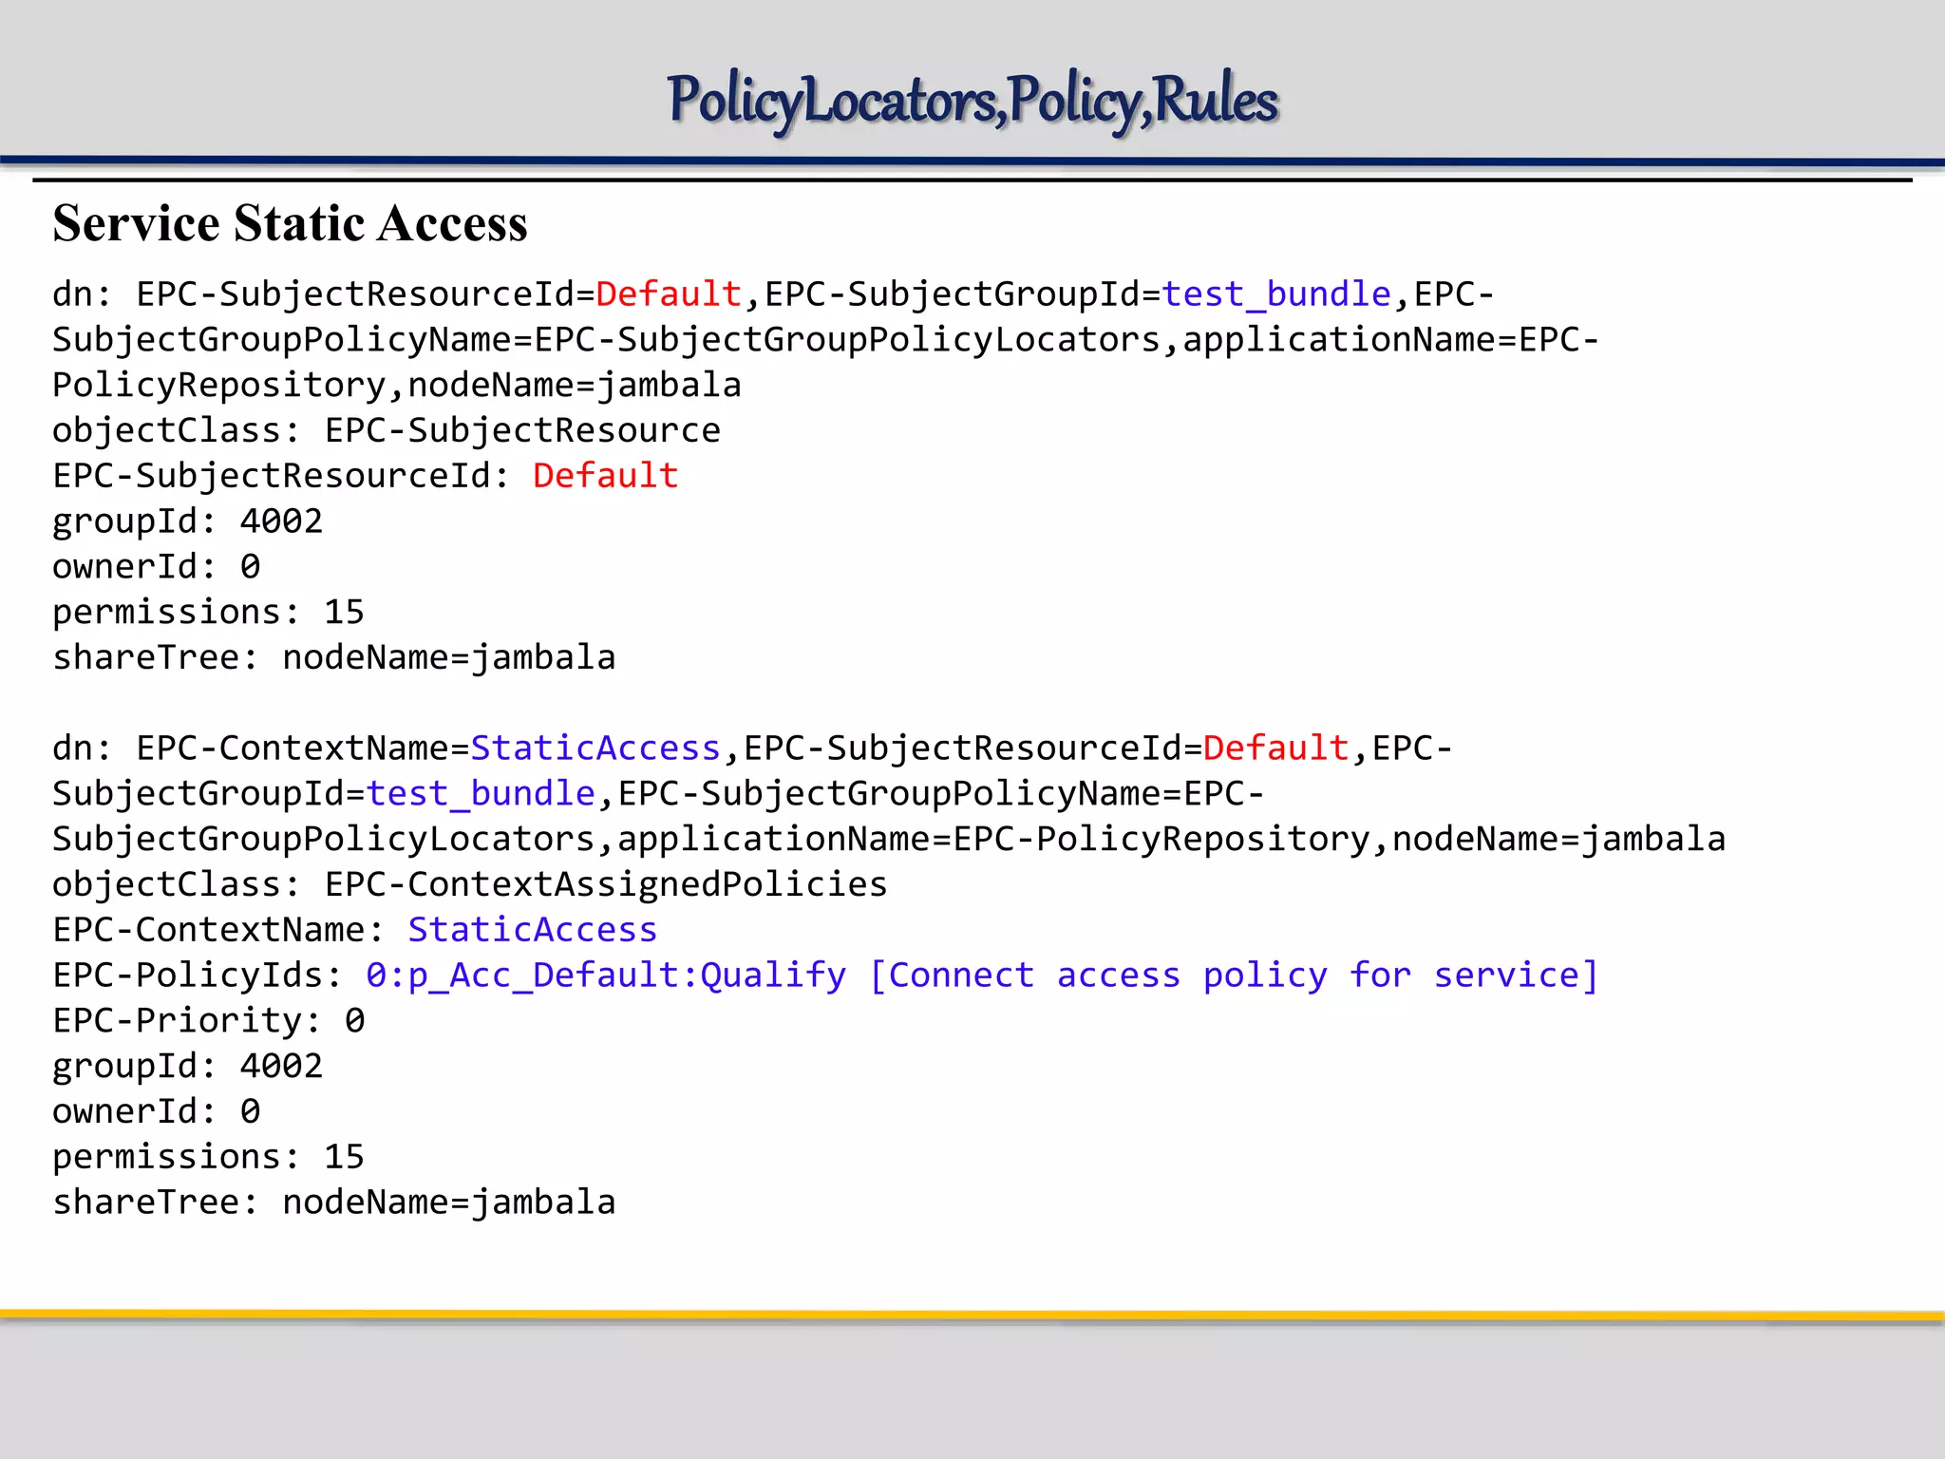Click the "objectClass: EPC-SubjectResource" line
This screenshot has height=1459, width=1945.
[387, 430]
